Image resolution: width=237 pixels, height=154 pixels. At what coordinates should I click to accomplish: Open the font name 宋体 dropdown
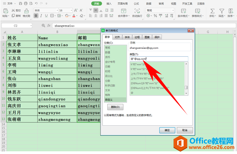tap(57, 10)
